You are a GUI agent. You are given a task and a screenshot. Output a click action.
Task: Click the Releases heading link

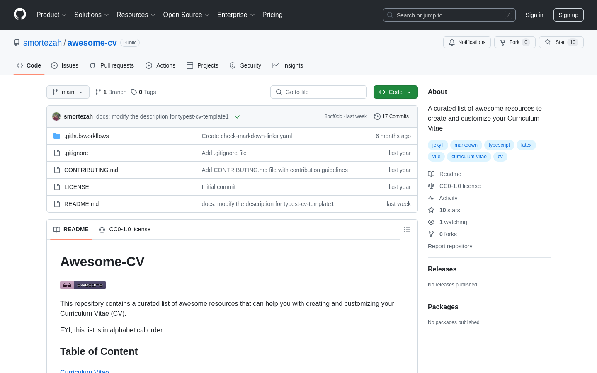(x=442, y=269)
